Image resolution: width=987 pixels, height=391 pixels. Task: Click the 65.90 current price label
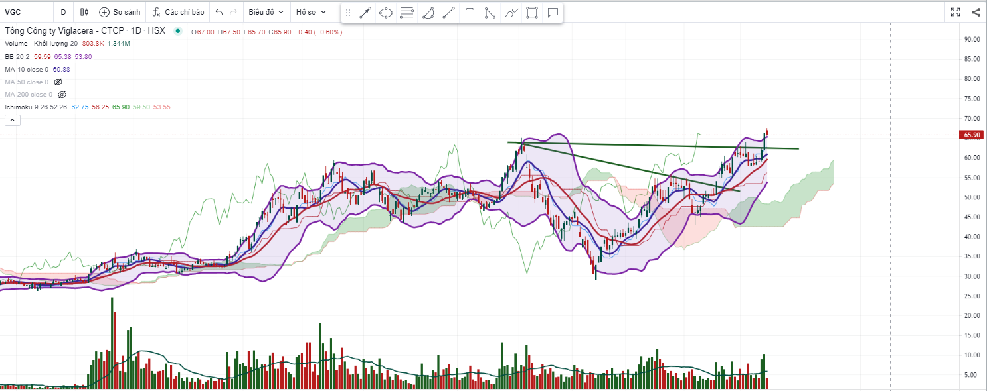click(972, 135)
